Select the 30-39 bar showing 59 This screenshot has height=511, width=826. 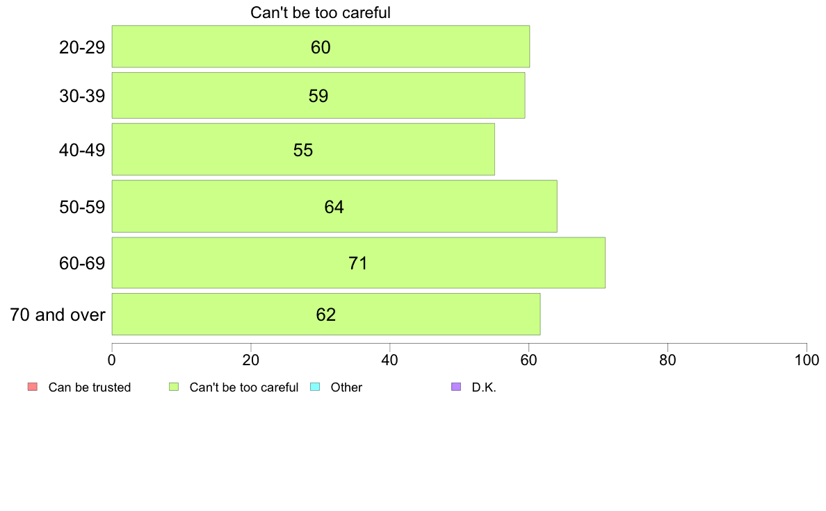[x=318, y=95]
